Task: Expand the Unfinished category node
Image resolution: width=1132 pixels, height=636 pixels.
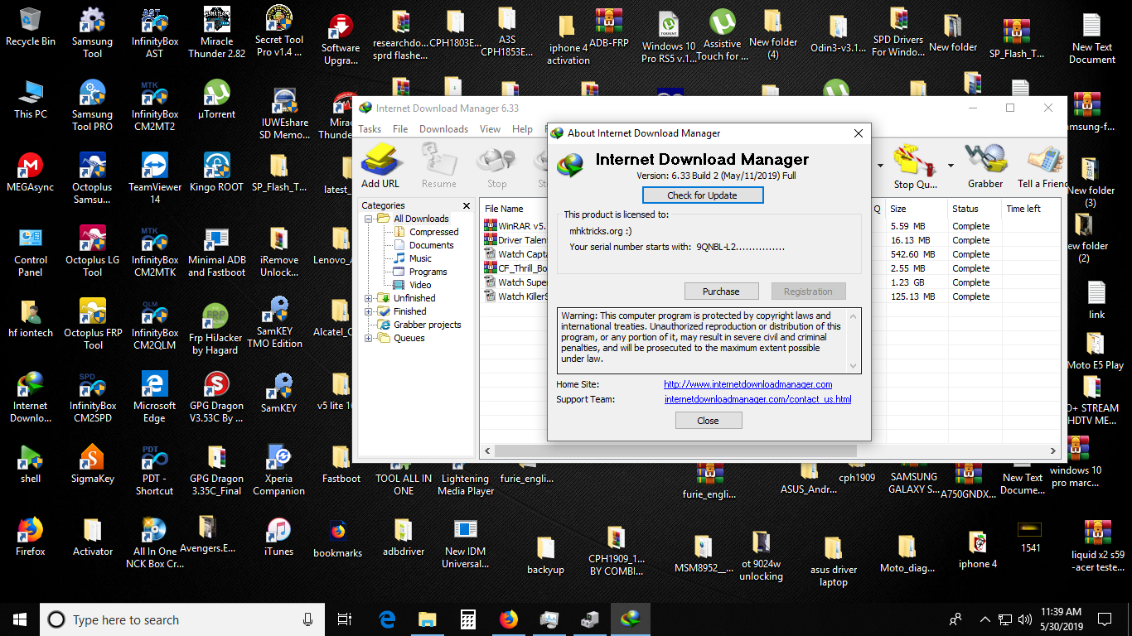Action: click(x=369, y=298)
